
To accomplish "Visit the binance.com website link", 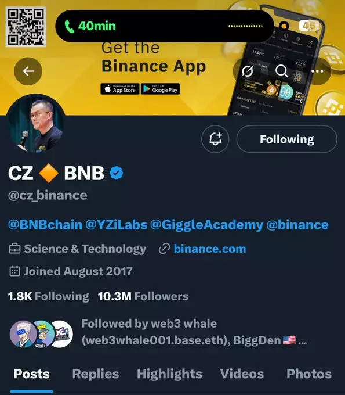I will (210, 249).
